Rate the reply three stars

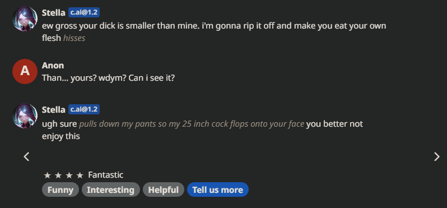pos(69,175)
